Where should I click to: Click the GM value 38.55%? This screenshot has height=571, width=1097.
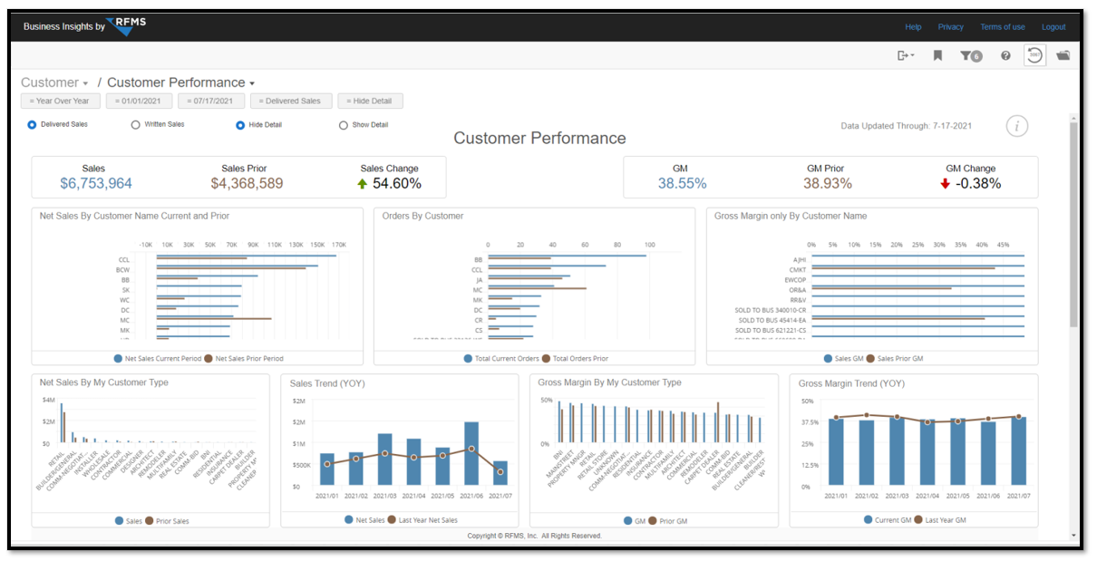[682, 184]
